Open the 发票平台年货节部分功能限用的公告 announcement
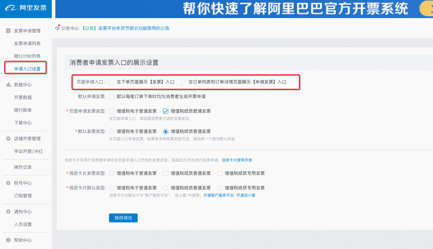 134,28
